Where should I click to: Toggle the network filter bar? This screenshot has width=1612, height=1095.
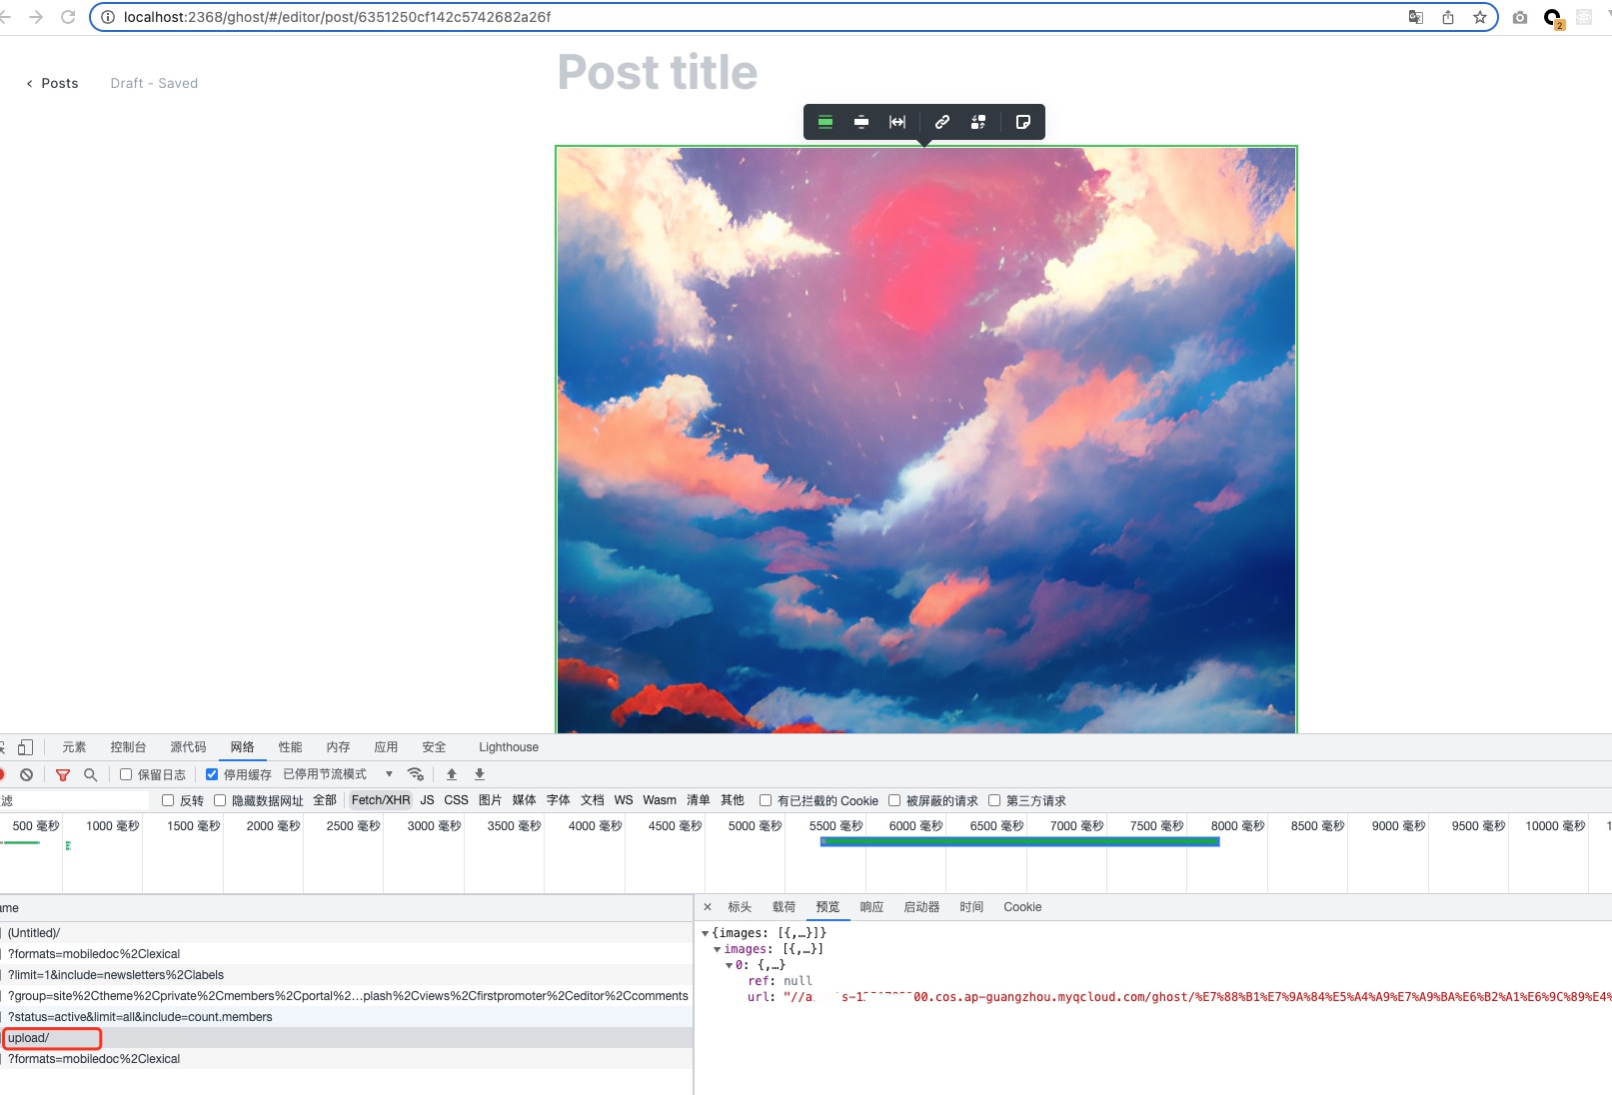coord(63,774)
